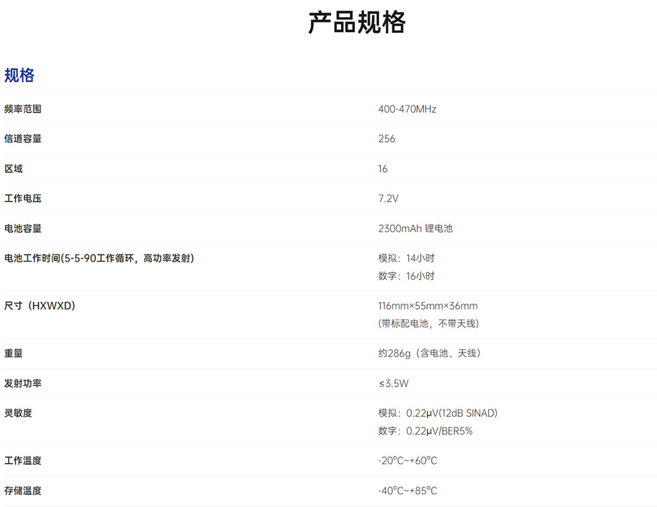Click the ≤3.5W transmit power value
Screen dimensions: 657x507
[393, 383]
